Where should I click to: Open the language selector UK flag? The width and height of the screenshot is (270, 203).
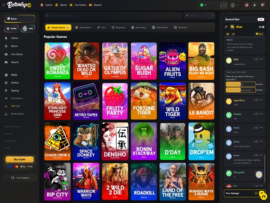[247, 5]
